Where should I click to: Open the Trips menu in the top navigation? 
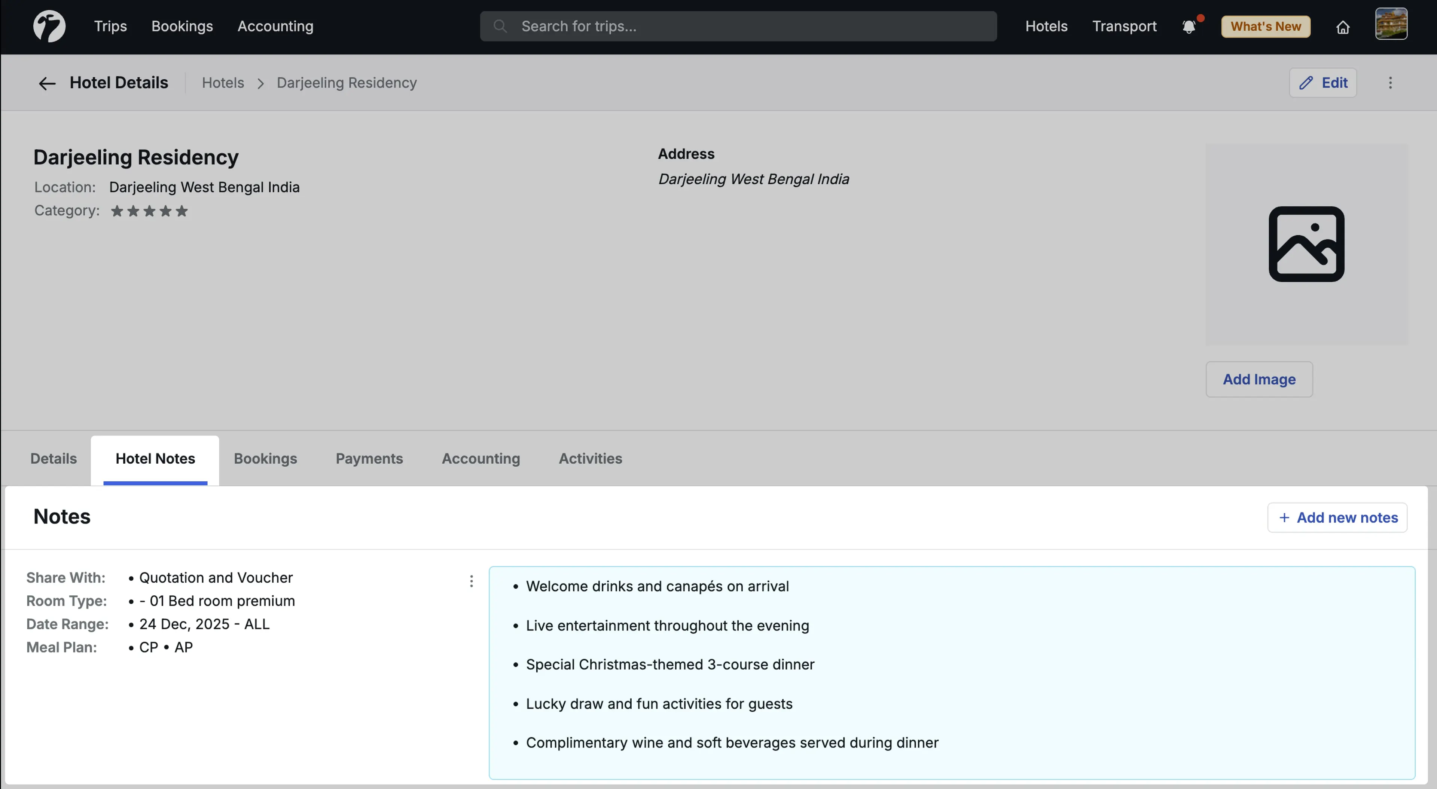tap(110, 26)
